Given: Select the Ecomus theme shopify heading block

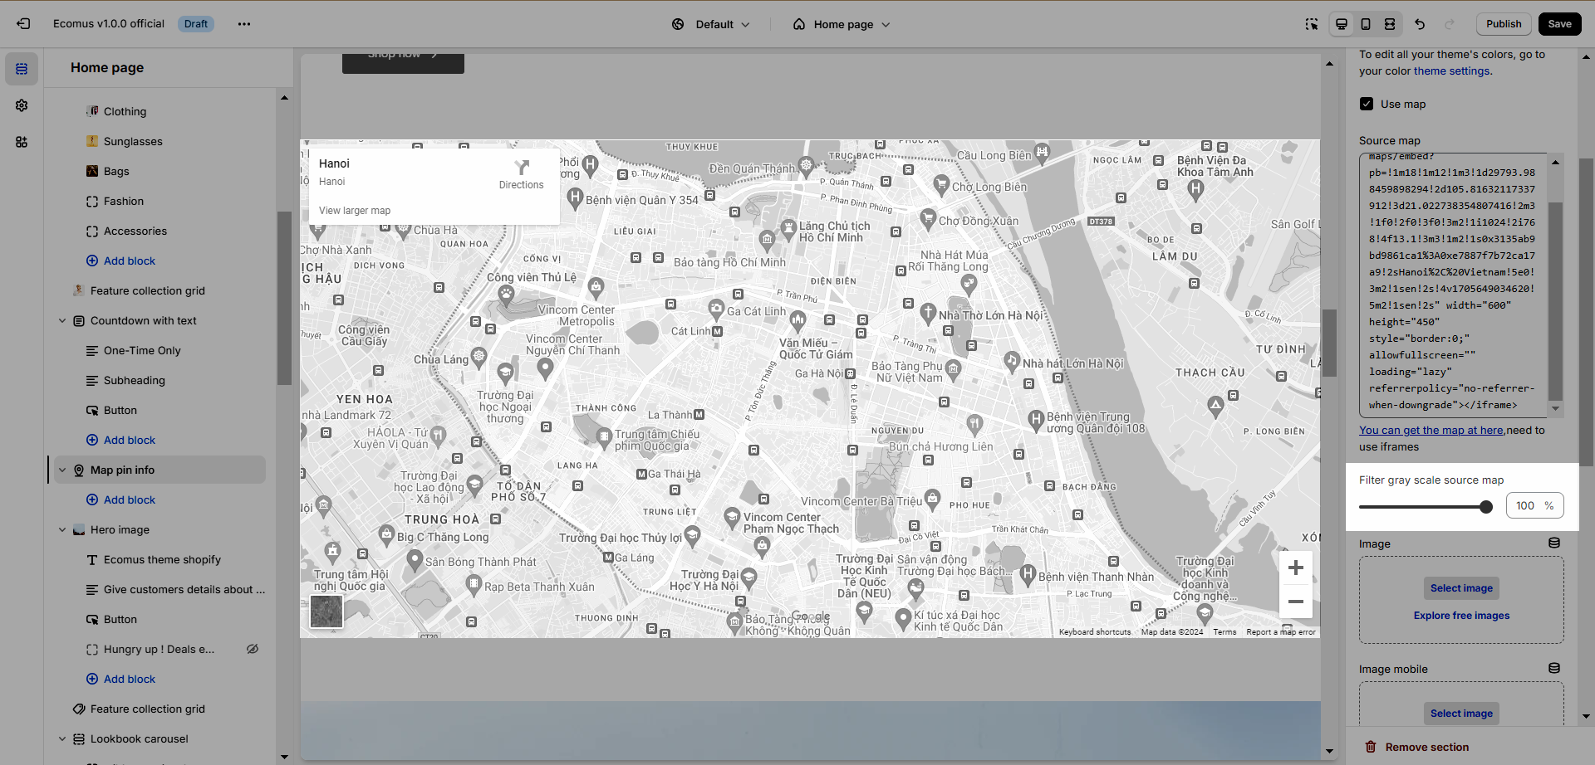Looking at the screenshot, I should (x=162, y=559).
